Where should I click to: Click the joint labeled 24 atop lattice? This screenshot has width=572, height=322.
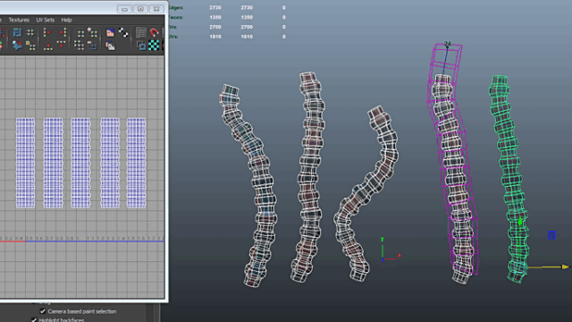[447, 45]
